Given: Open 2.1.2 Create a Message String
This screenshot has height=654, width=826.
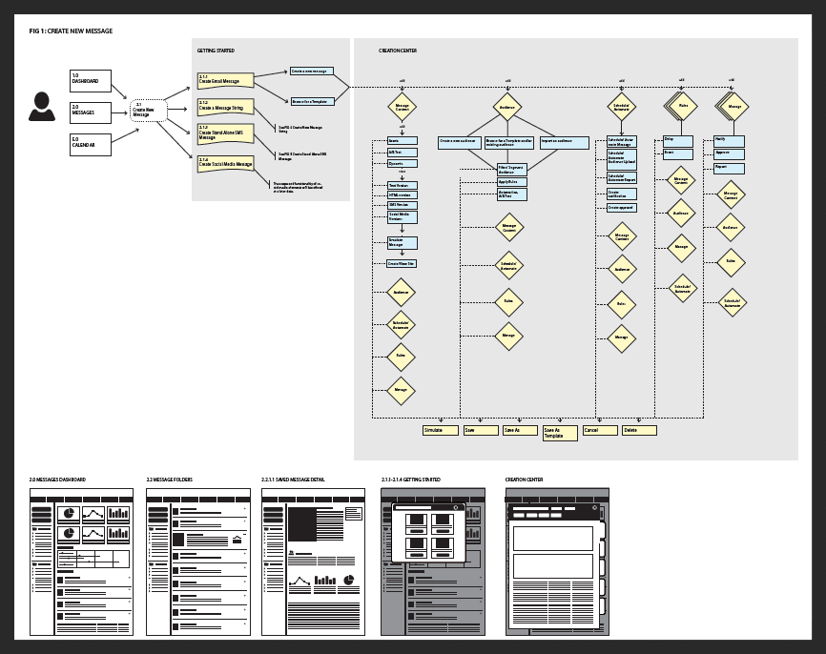Looking at the screenshot, I should pos(225,107).
